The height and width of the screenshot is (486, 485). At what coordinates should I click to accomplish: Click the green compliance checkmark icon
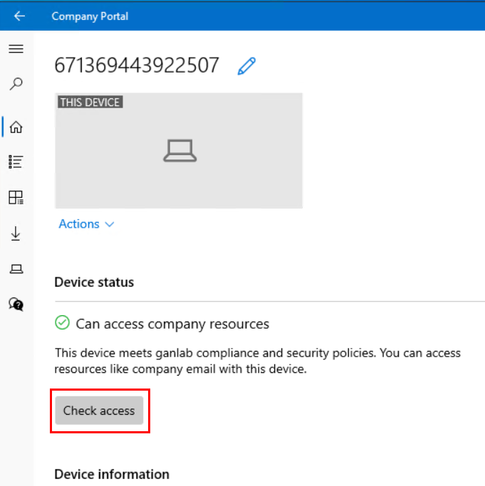pos(62,324)
